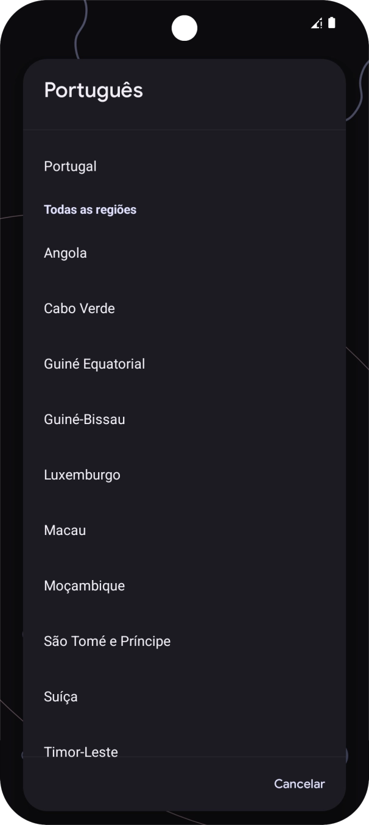Screen dimensions: 369x825
Task: Tap the dimmed wallpaper outside the dialog
Action: [11, 427]
